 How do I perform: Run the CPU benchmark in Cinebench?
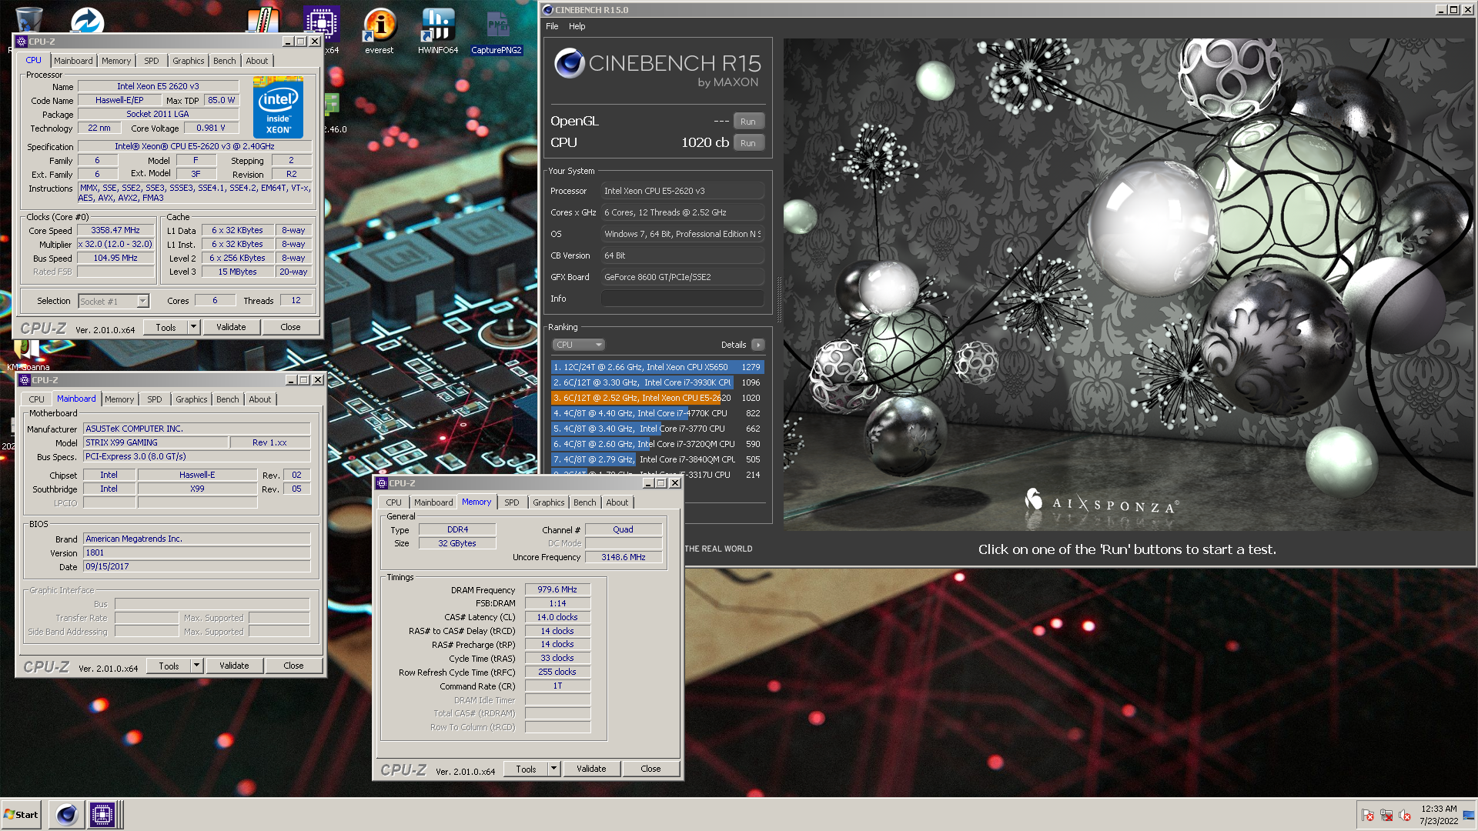coord(748,143)
